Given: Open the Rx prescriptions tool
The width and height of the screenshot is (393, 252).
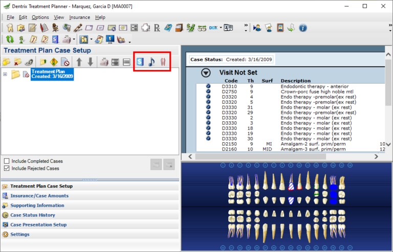Looking at the screenshot, I should point(157,28).
